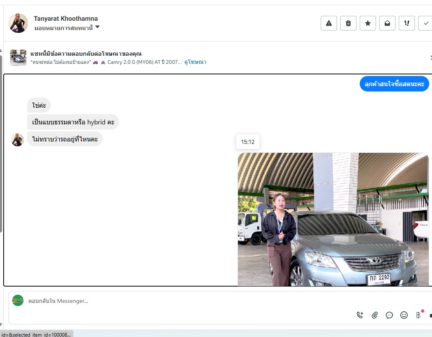
Task: Click the ดูโฆษณา link
Action: click(195, 62)
